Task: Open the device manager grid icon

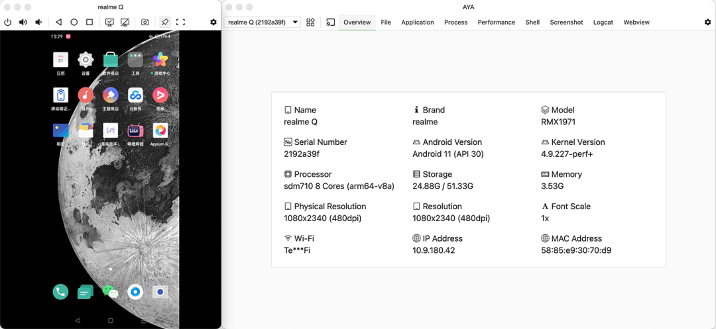Action: [x=310, y=23]
